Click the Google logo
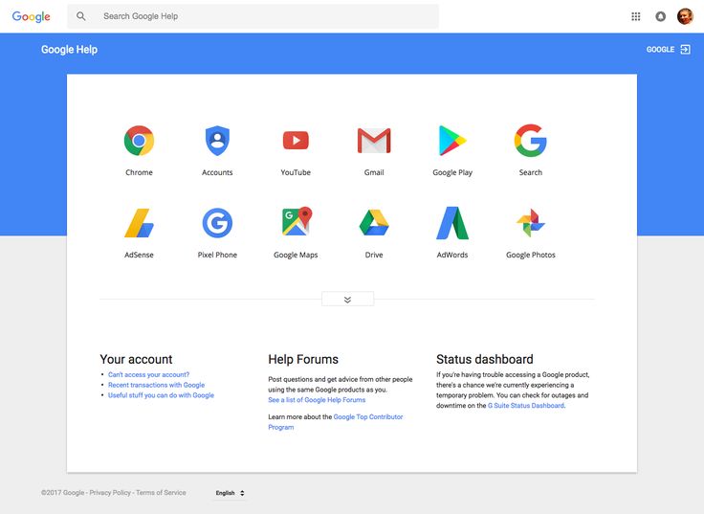This screenshot has width=704, height=514. pos(31,16)
